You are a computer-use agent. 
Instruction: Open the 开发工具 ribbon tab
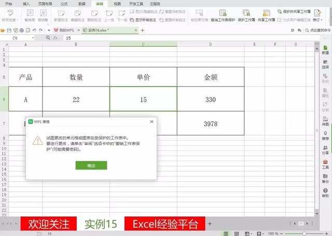click(136, 4)
